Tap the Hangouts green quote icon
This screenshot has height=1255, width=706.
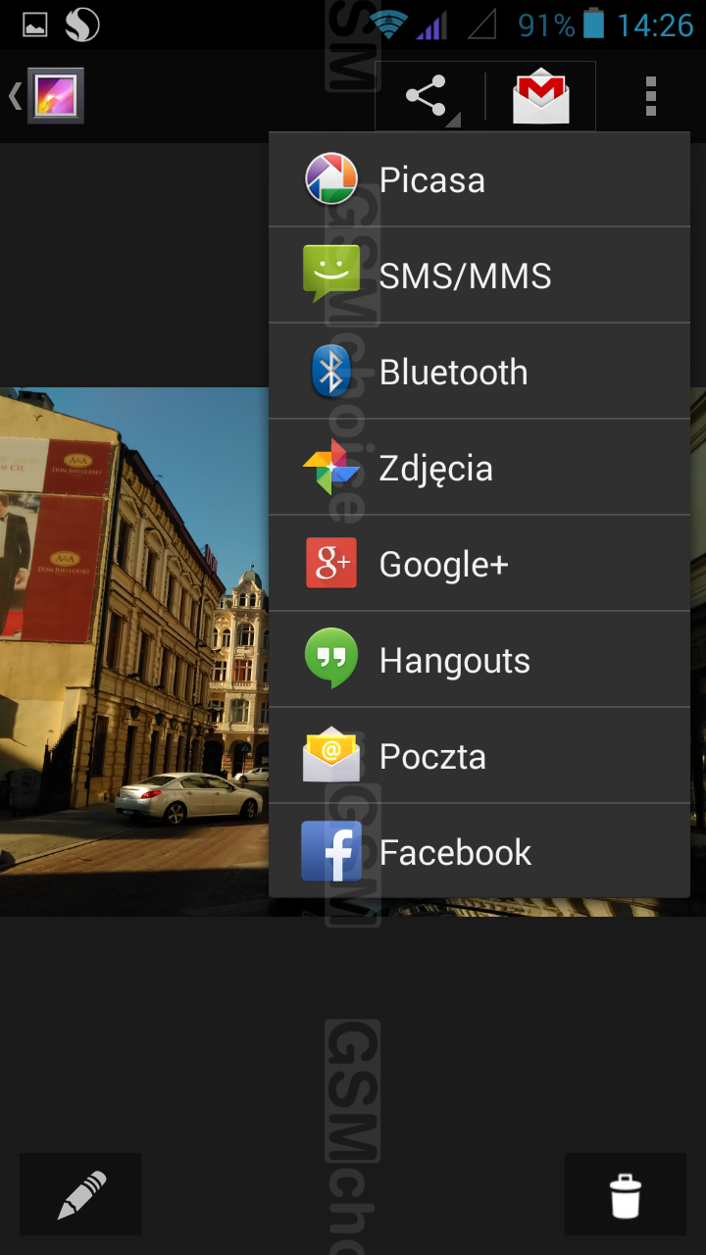click(331, 659)
